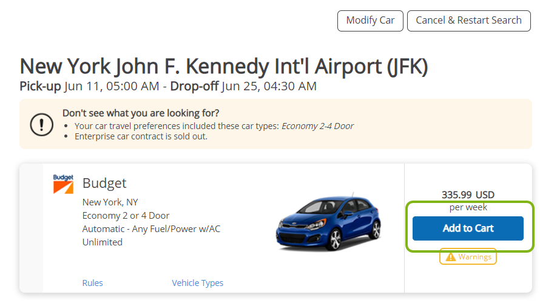The height and width of the screenshot is (306, 540).
Task: Click the Economy 2-4 Door italic text
Action: click(317, 126)
